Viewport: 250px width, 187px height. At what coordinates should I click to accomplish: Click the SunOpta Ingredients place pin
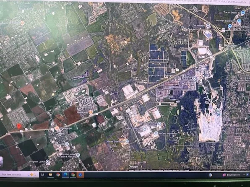tap(156, 133)
